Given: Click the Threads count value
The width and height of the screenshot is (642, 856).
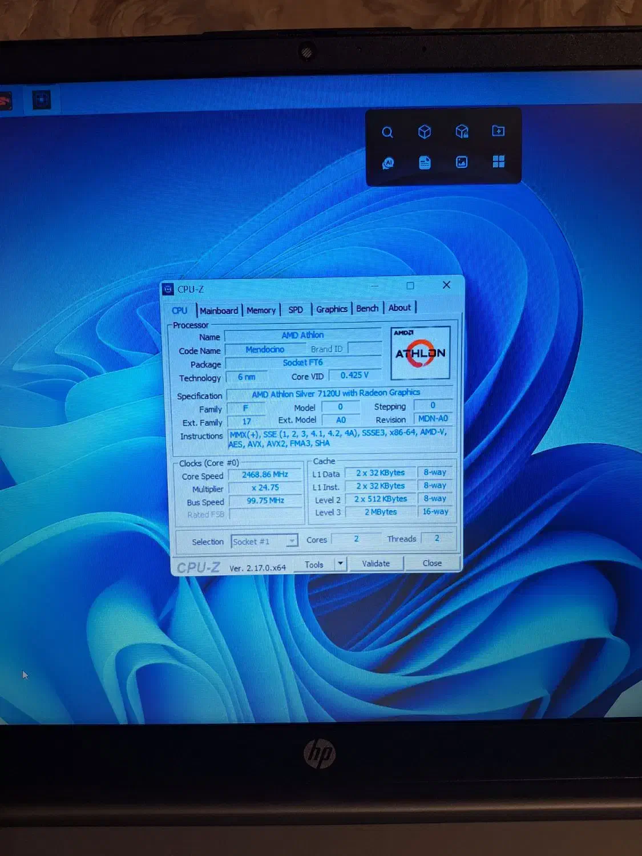Looking at the screenshot, I should coord(437,538).
